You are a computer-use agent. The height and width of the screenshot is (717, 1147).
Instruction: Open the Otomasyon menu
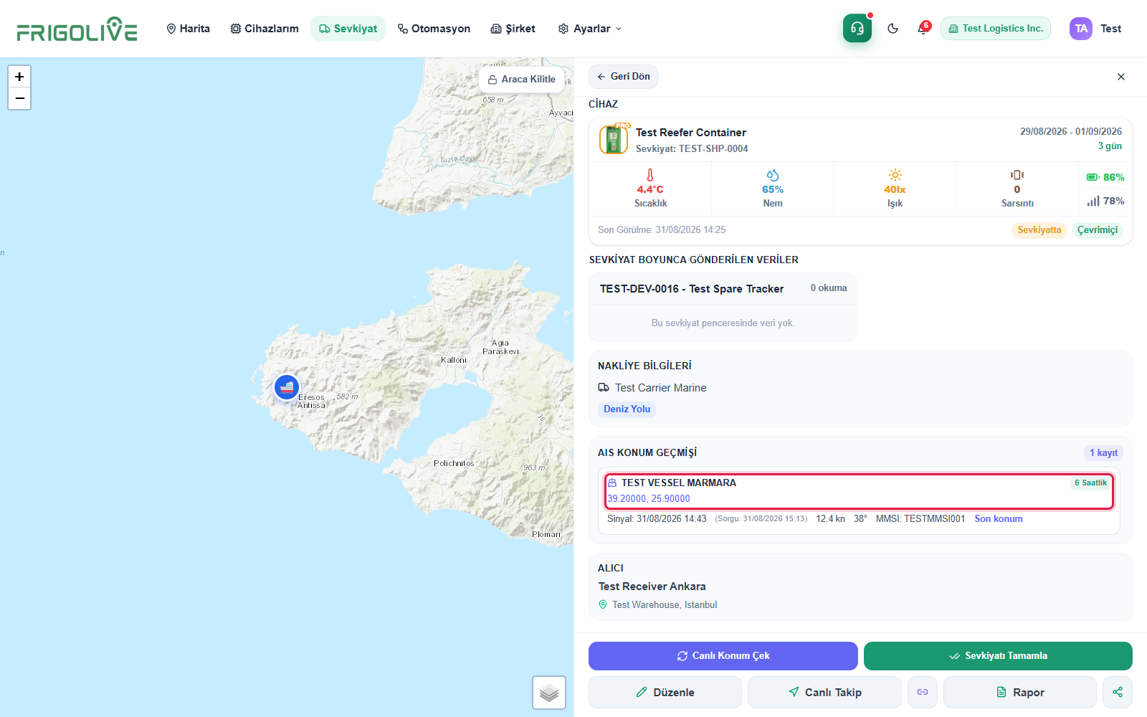point(434,29)
